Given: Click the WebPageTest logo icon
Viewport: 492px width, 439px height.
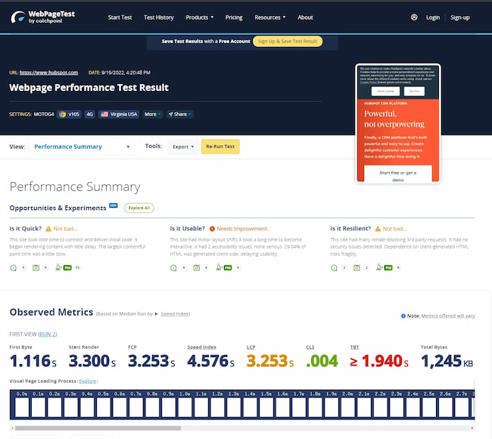Looking at the screenshot, I should [17, 17].
